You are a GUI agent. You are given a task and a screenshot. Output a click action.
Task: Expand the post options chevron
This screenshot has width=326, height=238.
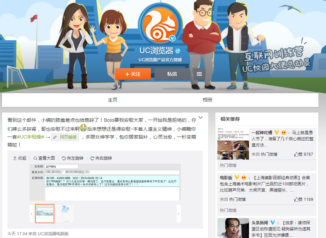tap(200, 117)
